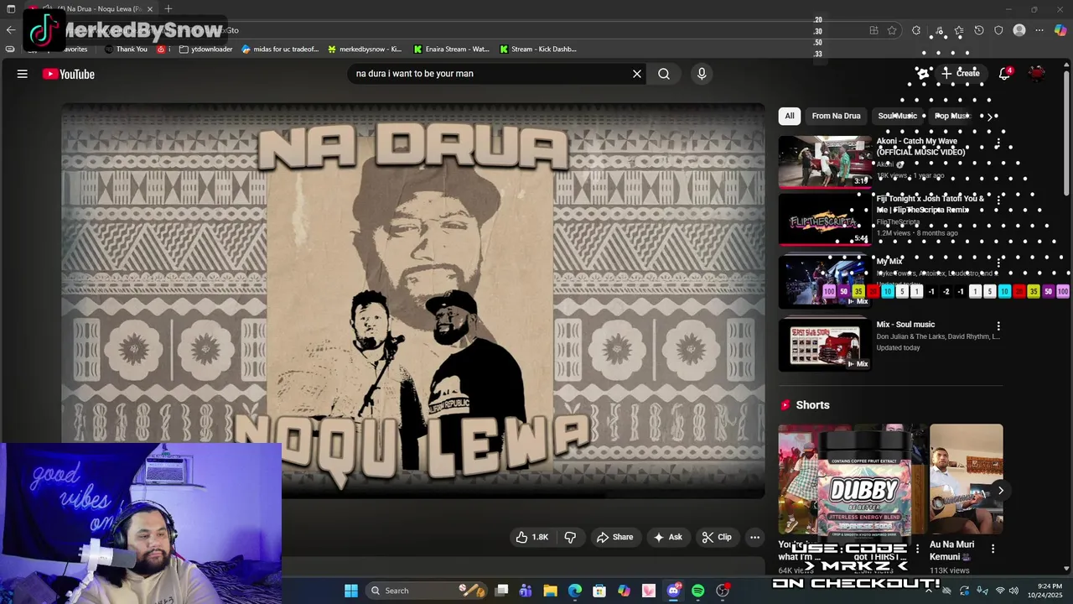The height and width of the screenshot is (604, 1073).
Task: Open options for Akoni Catch My Wave
Action: tap(998, 143)
